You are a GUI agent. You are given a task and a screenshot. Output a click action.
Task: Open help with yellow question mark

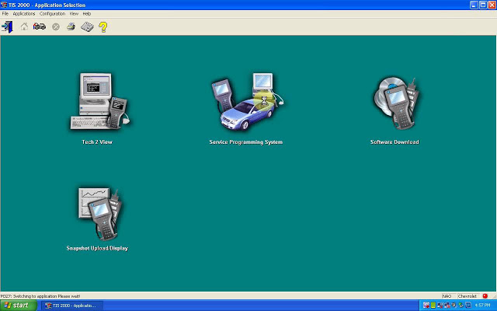[103, 27]
